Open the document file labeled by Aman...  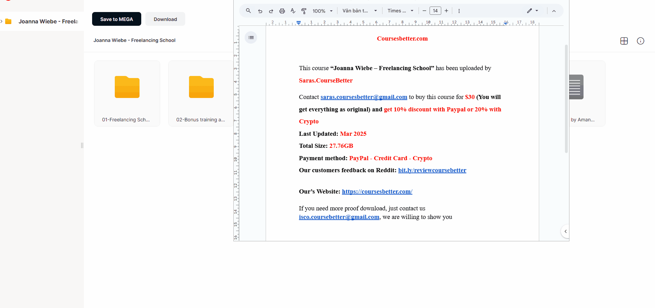[x=587, y=93]
